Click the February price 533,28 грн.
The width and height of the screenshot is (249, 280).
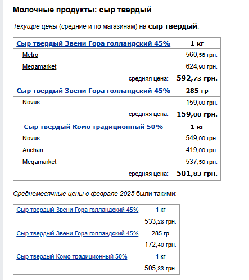pos(160,221)
